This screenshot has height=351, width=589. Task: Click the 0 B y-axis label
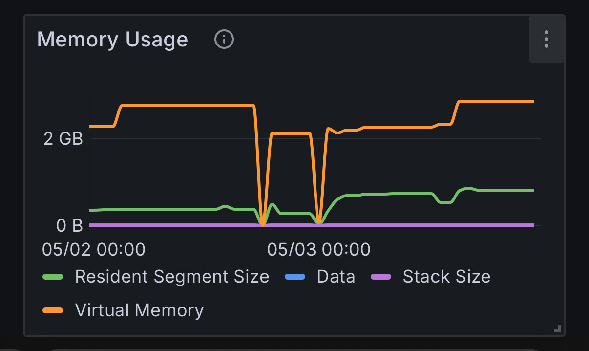(69, 225)
